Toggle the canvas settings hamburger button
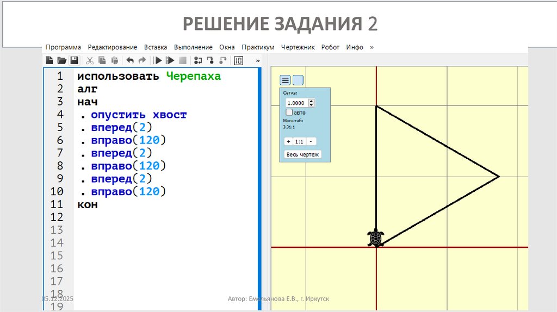The width and height of the screenshot is (557, 312). pos(285,80)
